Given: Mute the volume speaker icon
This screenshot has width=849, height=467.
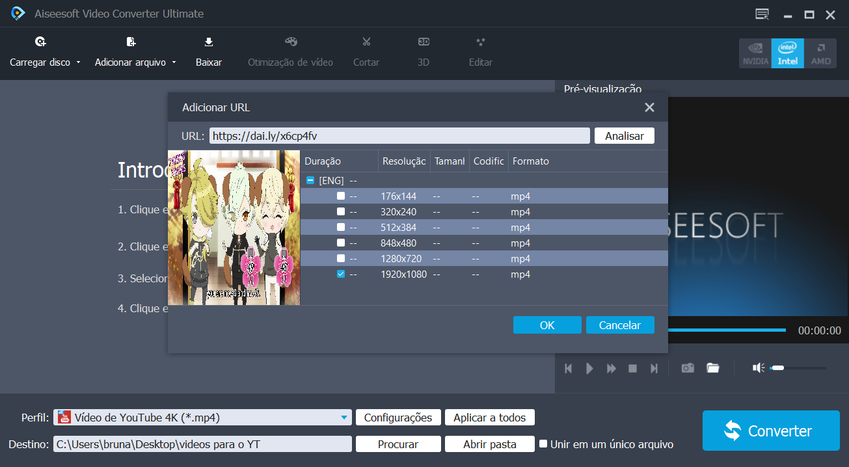Looking at the screenshot, I should coord(758,368).
